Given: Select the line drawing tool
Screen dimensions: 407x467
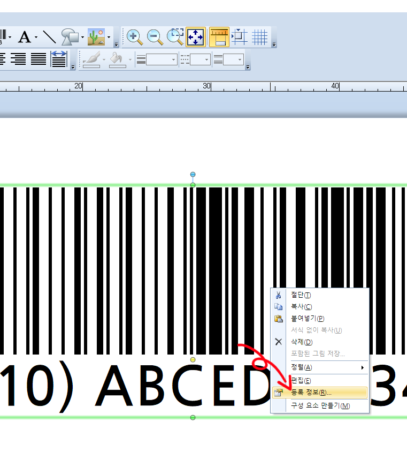Looking at the screenshot, I should tap(49, 37).
